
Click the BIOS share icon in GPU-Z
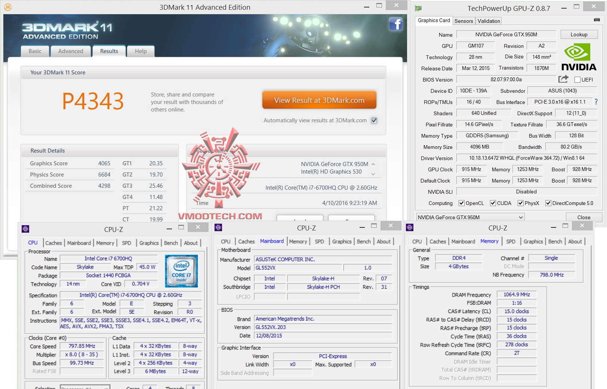[563, 79]
